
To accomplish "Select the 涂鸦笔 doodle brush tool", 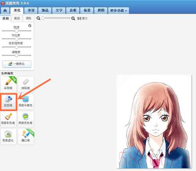I will 8,84.
